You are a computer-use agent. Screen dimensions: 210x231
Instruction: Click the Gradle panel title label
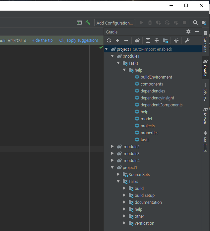point(112,32)
